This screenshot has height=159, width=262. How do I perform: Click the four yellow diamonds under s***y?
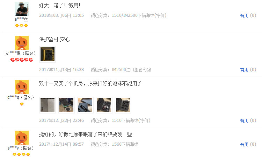click(x=21, y=154)
